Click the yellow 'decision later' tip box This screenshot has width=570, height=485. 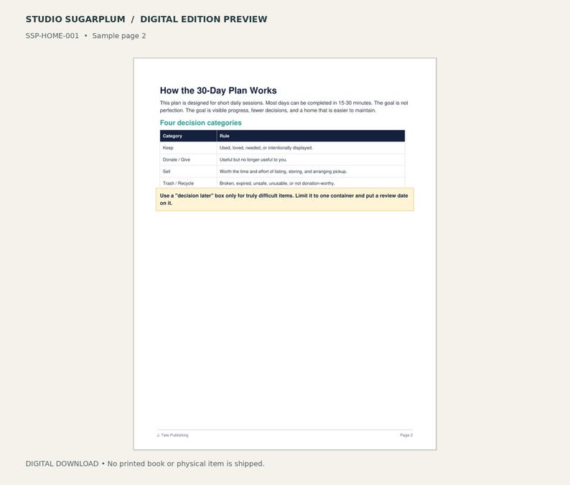tap(284, 199)
